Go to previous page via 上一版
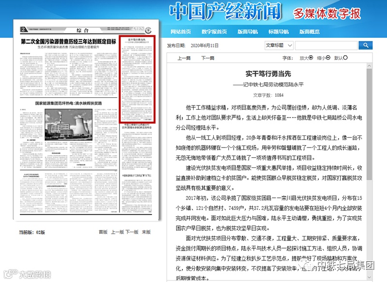The image size is (387, 282). click(x=118, y=232)
